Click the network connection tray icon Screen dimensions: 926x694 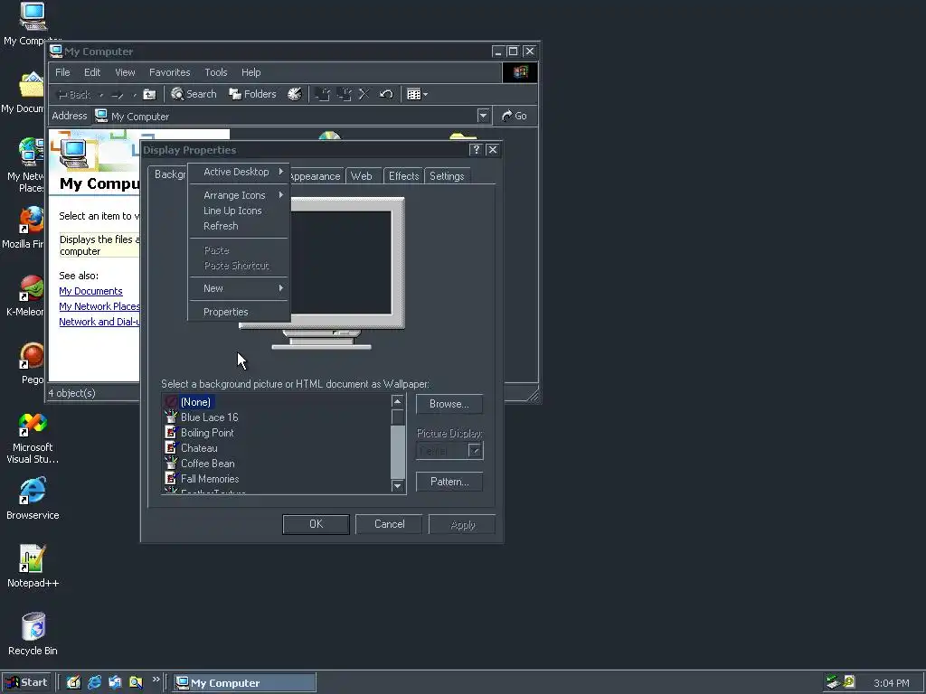pyautogui.click(x=833, y=682)
